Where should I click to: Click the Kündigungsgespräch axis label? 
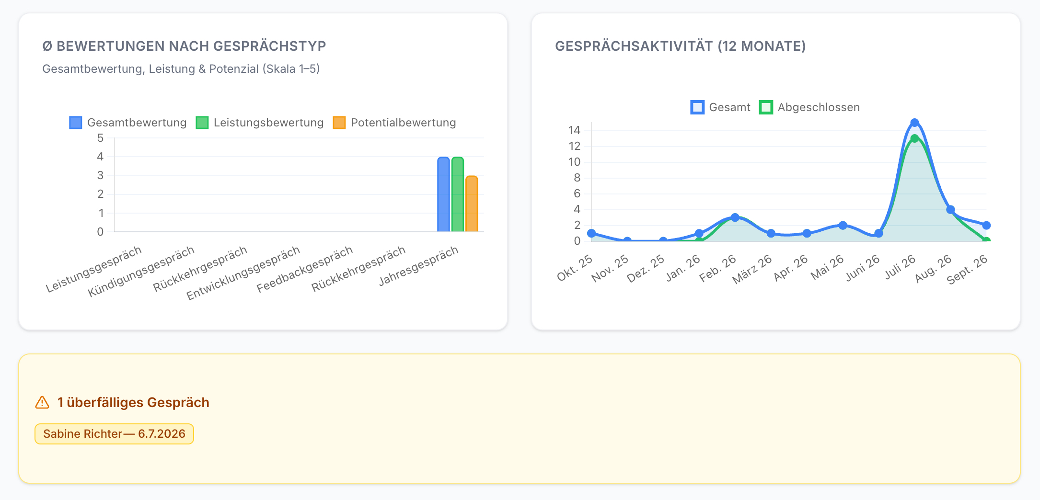pos(141,271)
